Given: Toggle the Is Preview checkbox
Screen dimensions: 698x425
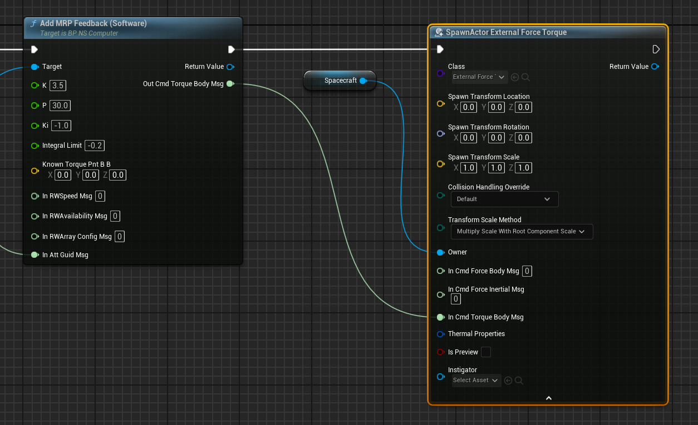Looking at the screenshot, I should pyautogui.click(x=486, y=352).
